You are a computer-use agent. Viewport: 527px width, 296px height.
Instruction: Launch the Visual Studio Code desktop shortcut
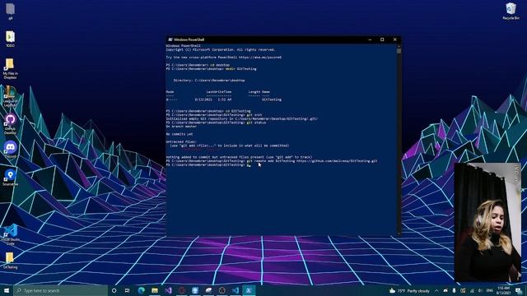coord(11,234)
